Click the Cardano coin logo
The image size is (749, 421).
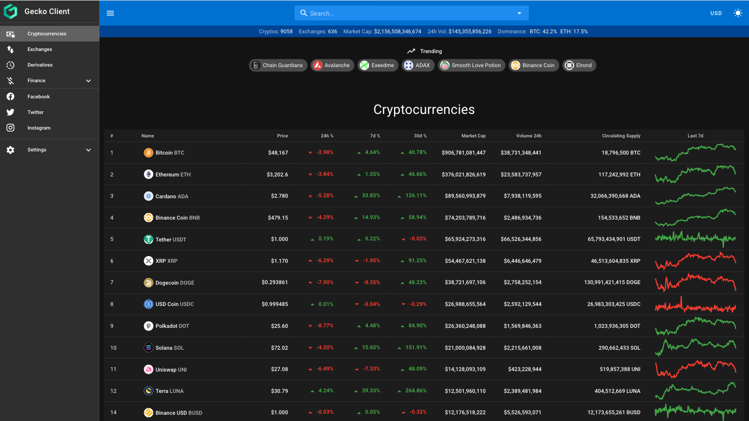[148, 196]
